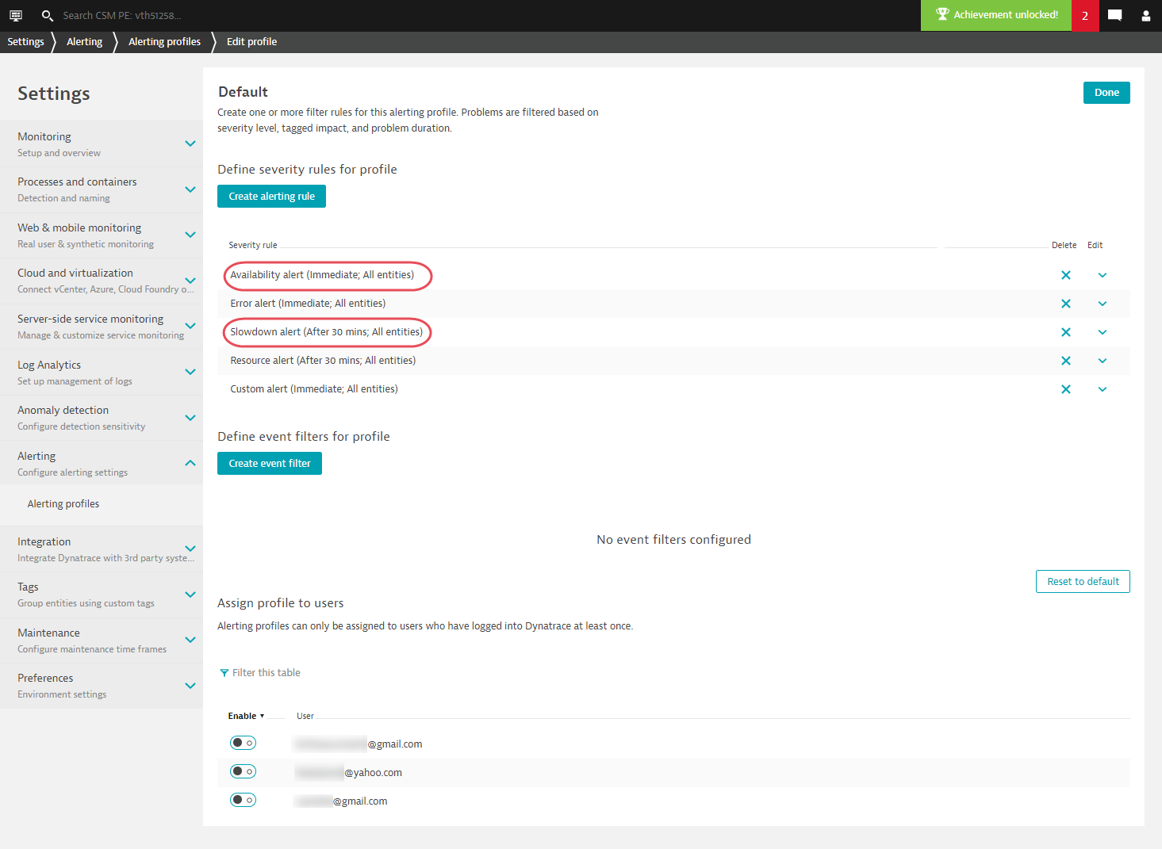Expand the Integration section
This screenshot has height=849, width=1162.
click(x=190, y=549)
